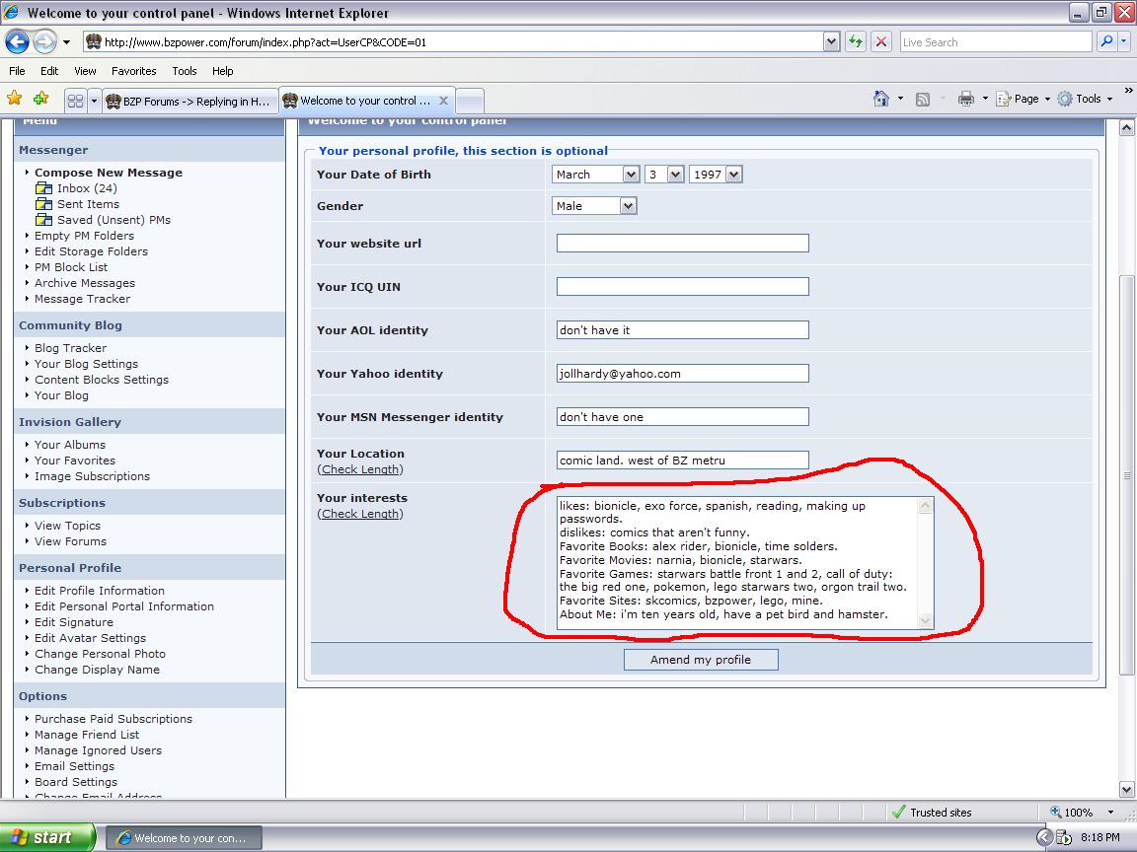Open the Sent Items folder
The image size is (1137, 852).
pyautogui.click(x=89, y=204)
